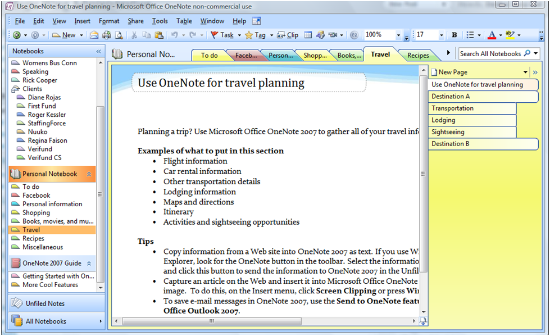Select the Womens Bus Conn section
Screen dimensions: 550x336
point(49,63)
